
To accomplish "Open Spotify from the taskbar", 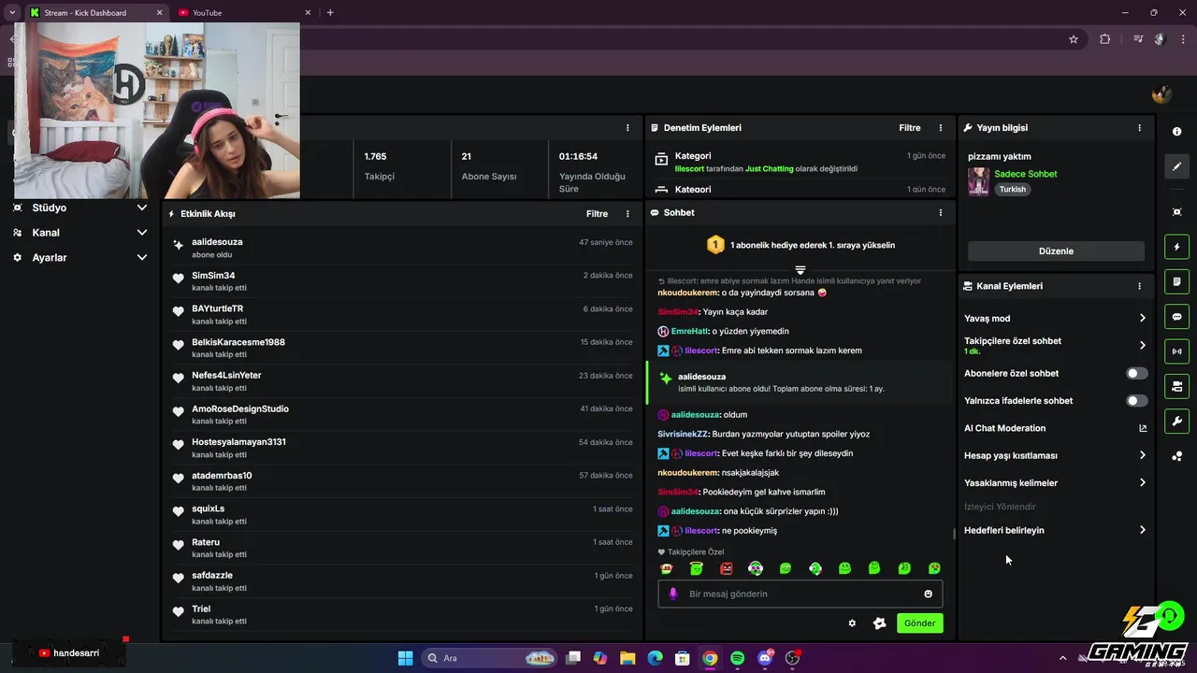I will click(737, 658).
